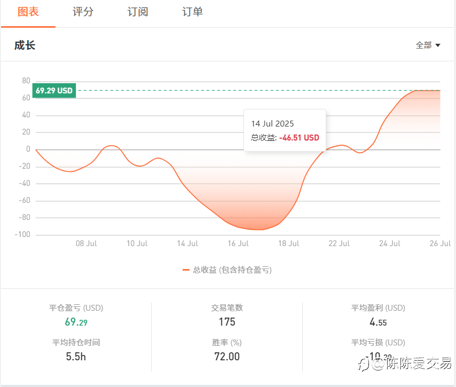Viewport: 456px width, 387px height.
Task: Open the 订阅 tab
Action: click(138, 12)
